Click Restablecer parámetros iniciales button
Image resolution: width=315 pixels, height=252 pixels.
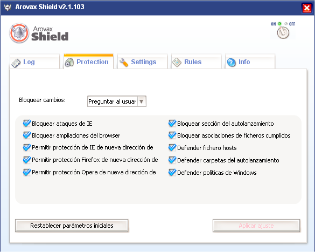[72, 226]
